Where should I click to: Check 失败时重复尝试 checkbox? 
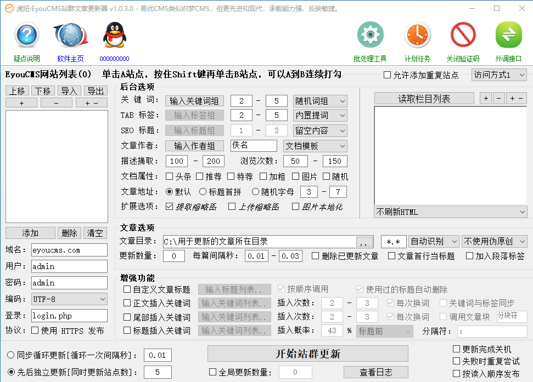[x=456, y=361]
